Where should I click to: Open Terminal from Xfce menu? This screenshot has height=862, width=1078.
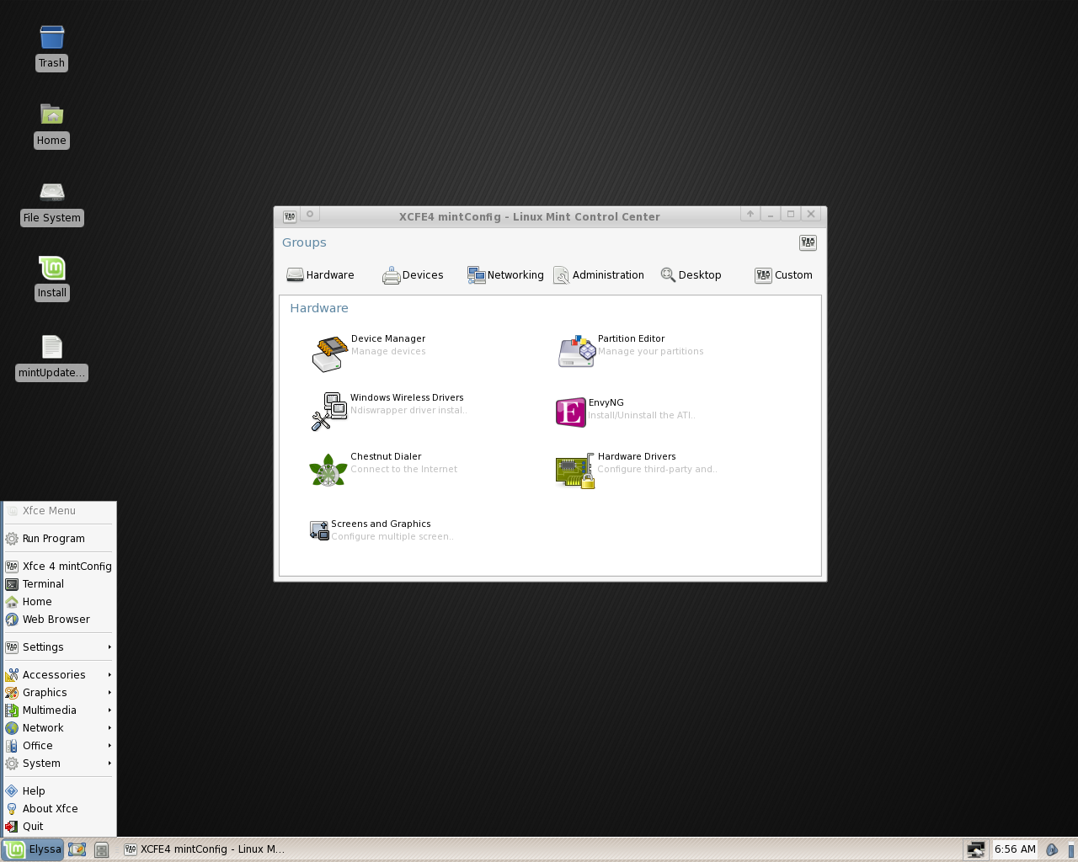(59, 584)
